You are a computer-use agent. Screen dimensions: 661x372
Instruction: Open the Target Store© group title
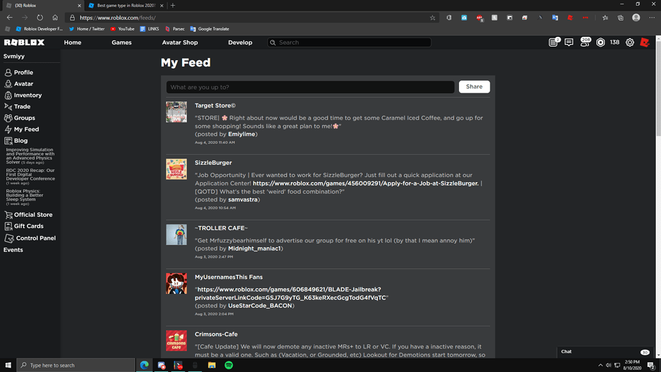(x=215, y=105)
